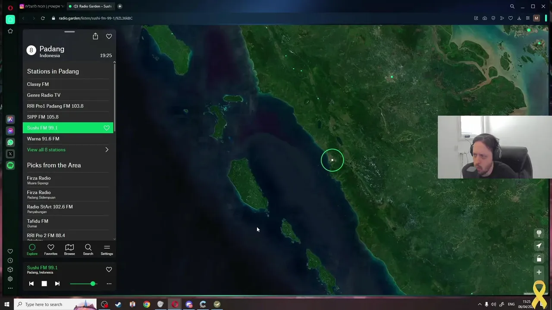Toggle favorite heart on Sushi FM 99.1 row
Screen dimensions: 552x310
point(107,128)
